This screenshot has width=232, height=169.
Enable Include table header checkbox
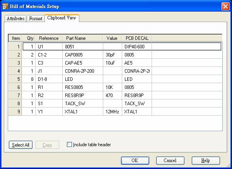pyautogui.click(x=70, y=145)
